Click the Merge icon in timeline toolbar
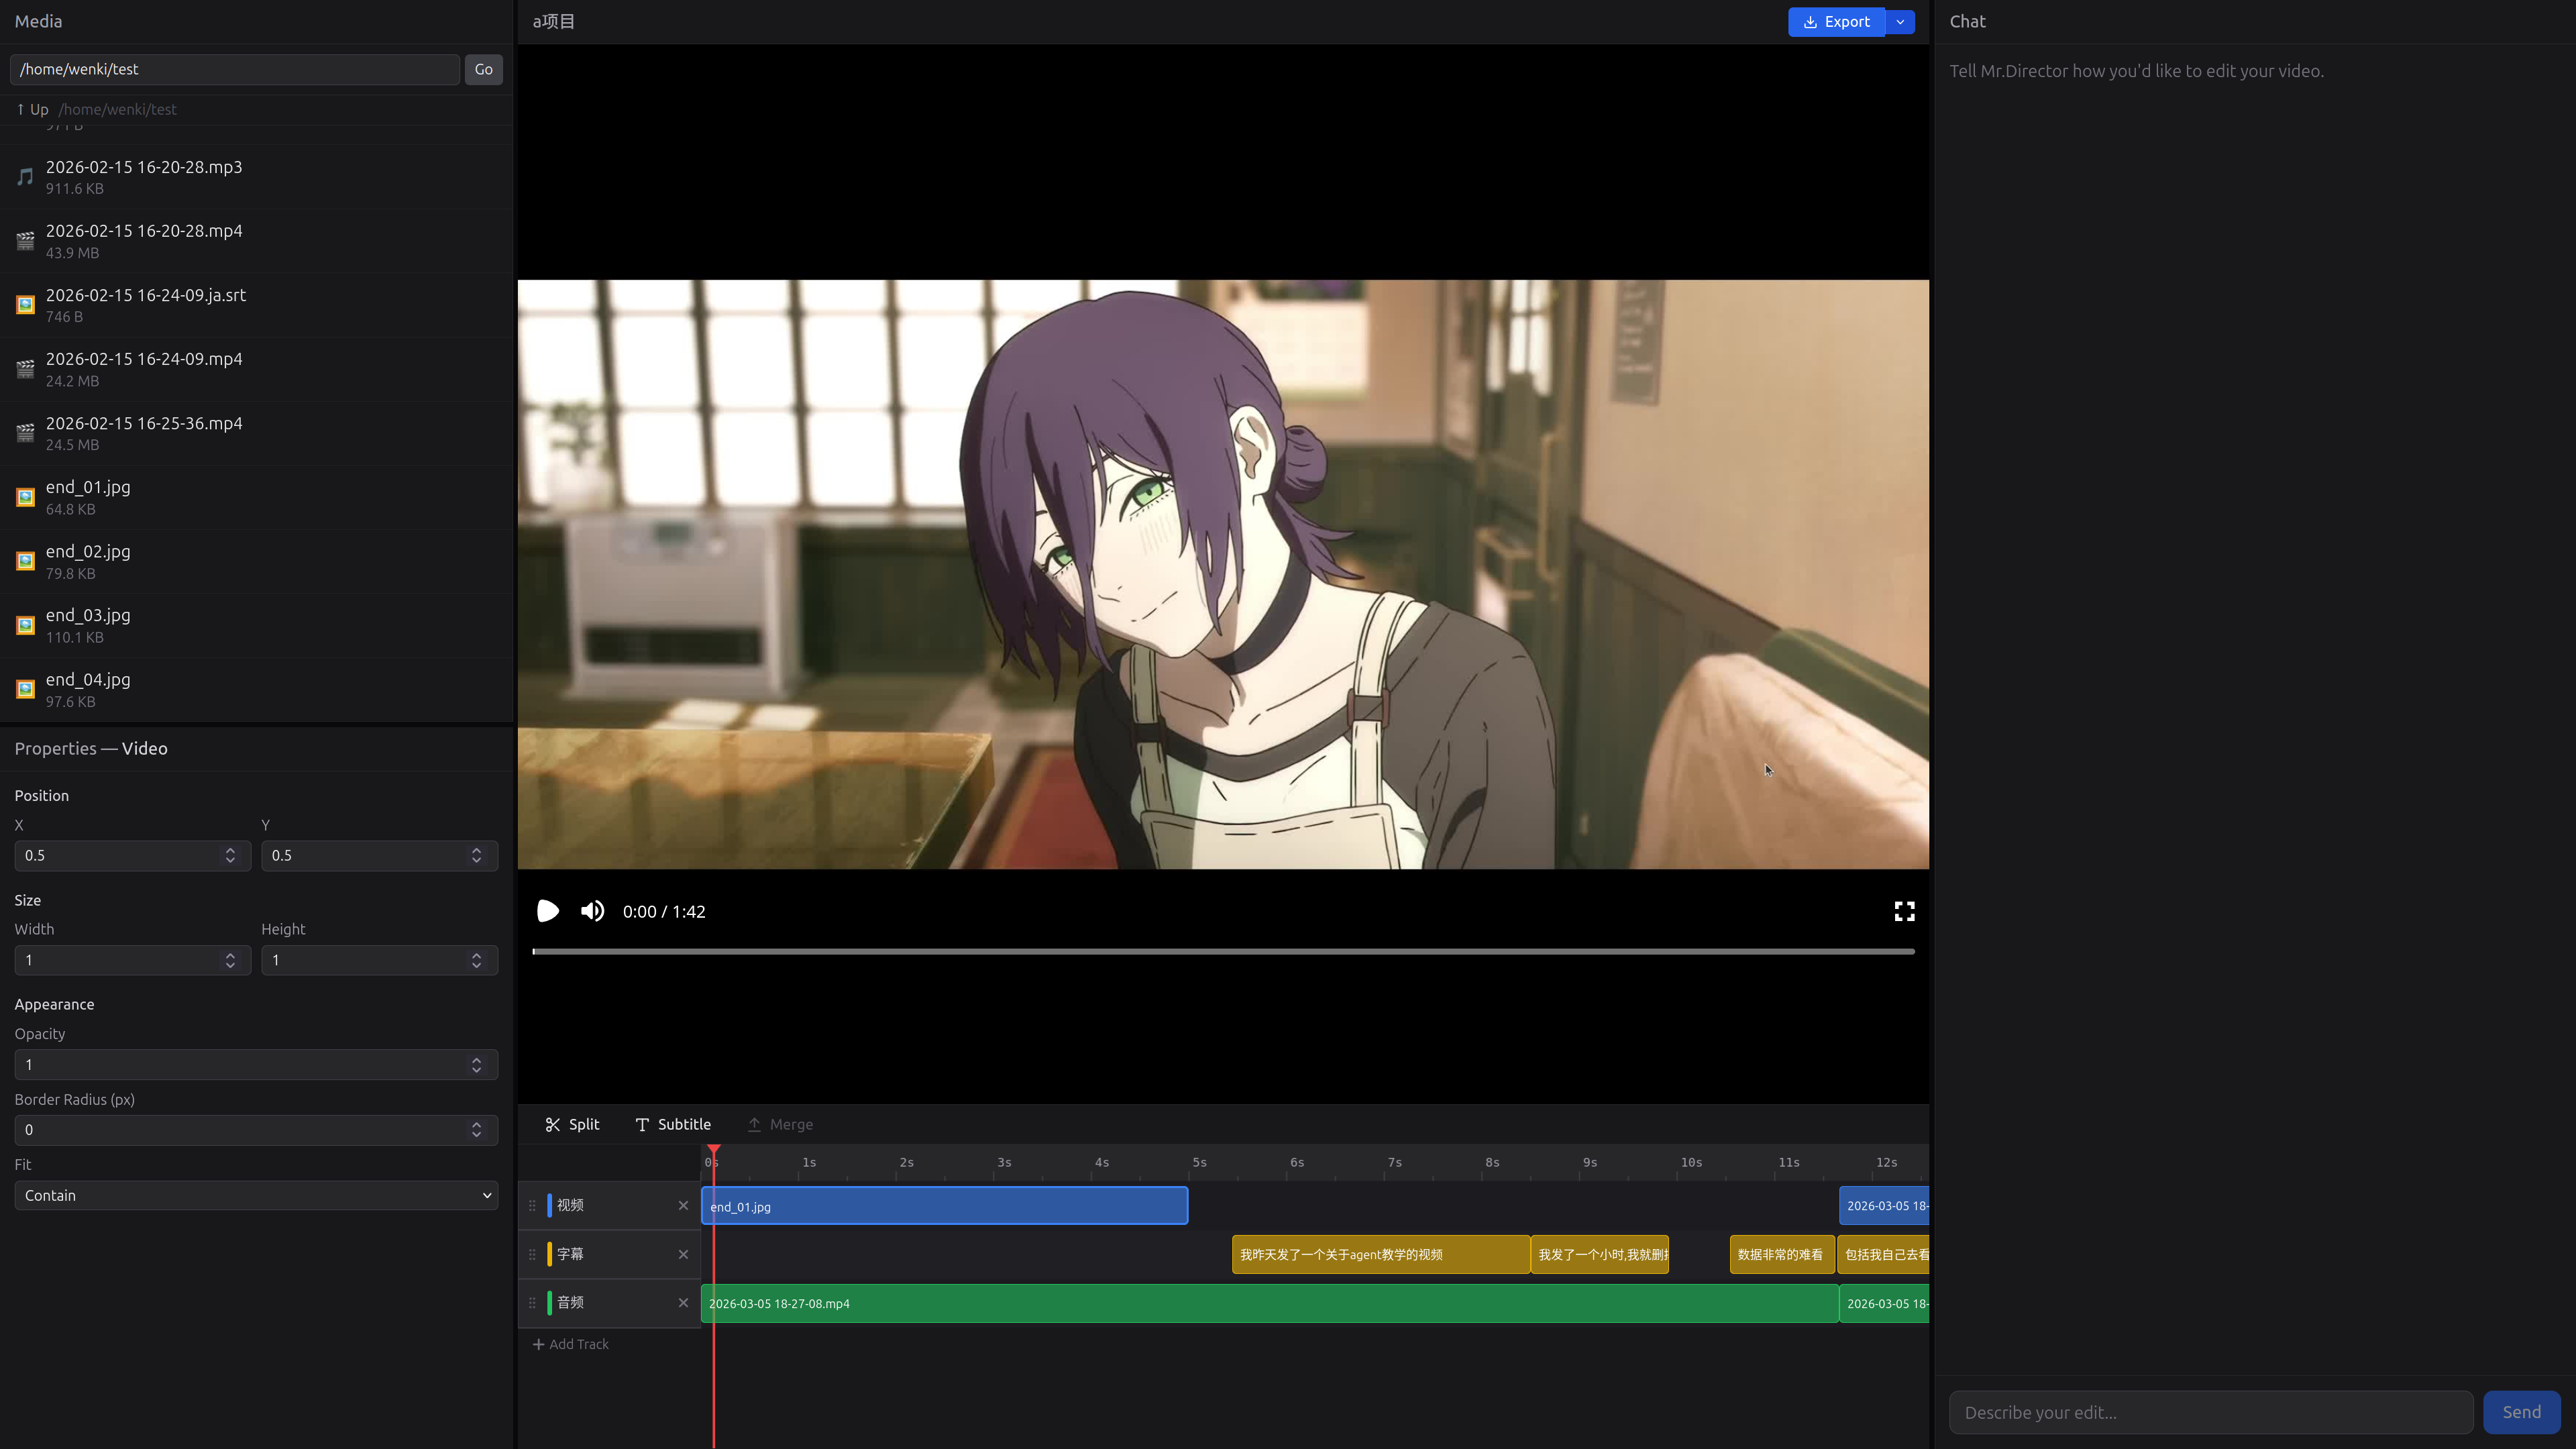The width and height of the screenshot is (2576, 1449). tap(754, 1124)
